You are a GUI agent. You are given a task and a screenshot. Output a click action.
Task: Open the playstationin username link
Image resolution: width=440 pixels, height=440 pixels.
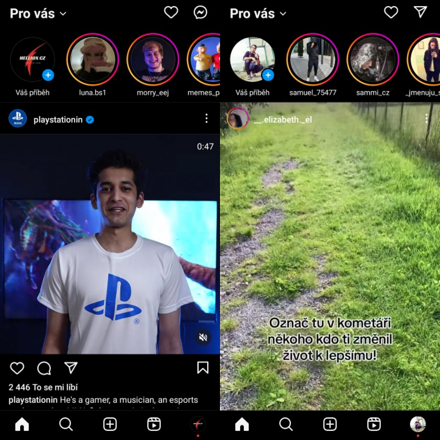58,120
